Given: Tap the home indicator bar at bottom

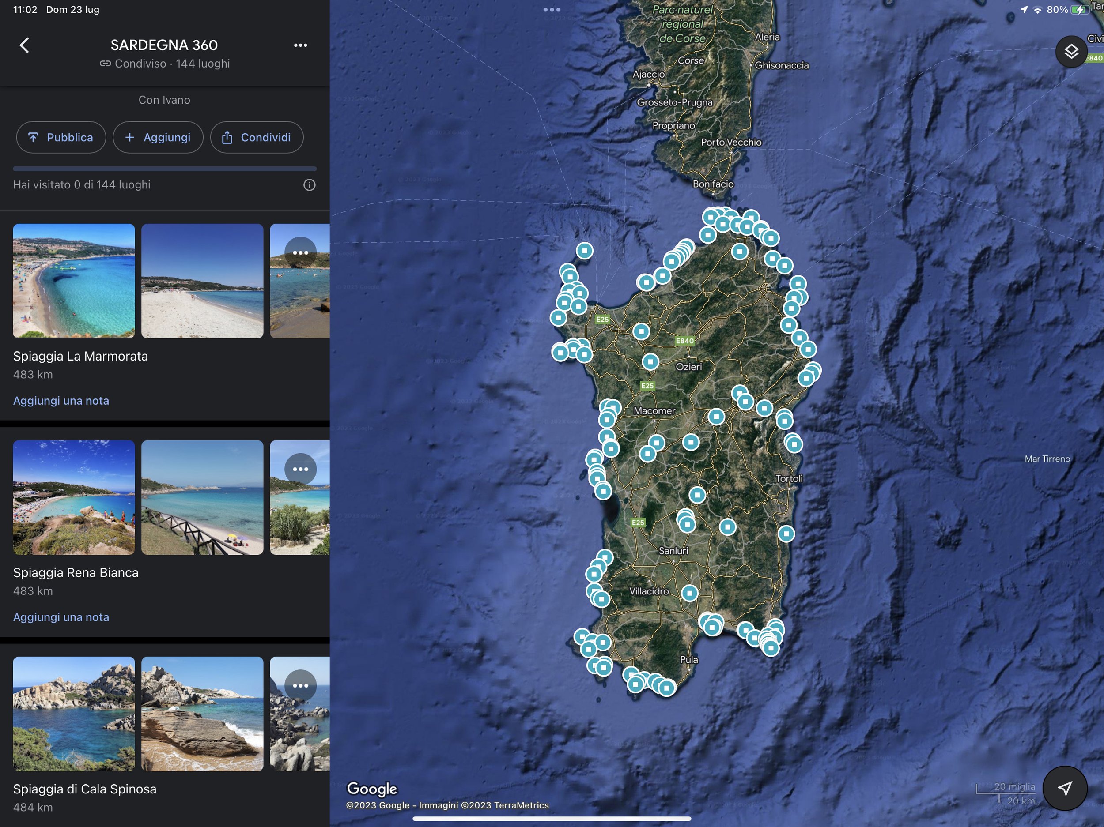Looking at the screenshot, I should (x=552, y=819).
